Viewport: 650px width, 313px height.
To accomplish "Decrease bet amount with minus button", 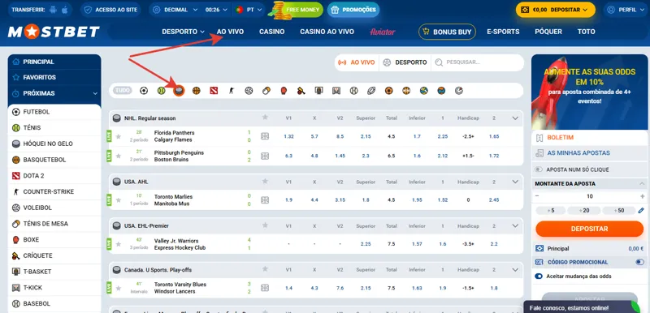I will (537, 196).
